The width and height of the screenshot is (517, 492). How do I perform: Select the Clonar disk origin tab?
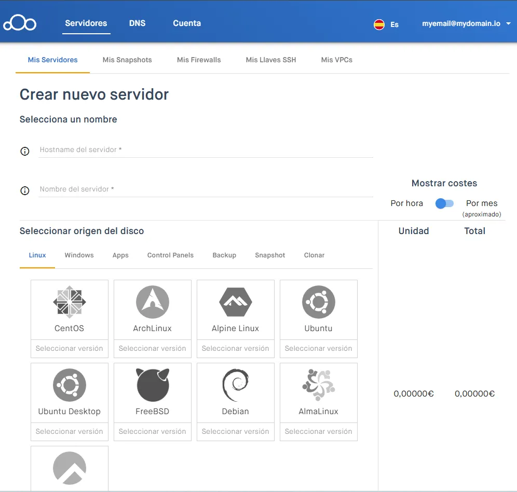[x=314, y=255]
